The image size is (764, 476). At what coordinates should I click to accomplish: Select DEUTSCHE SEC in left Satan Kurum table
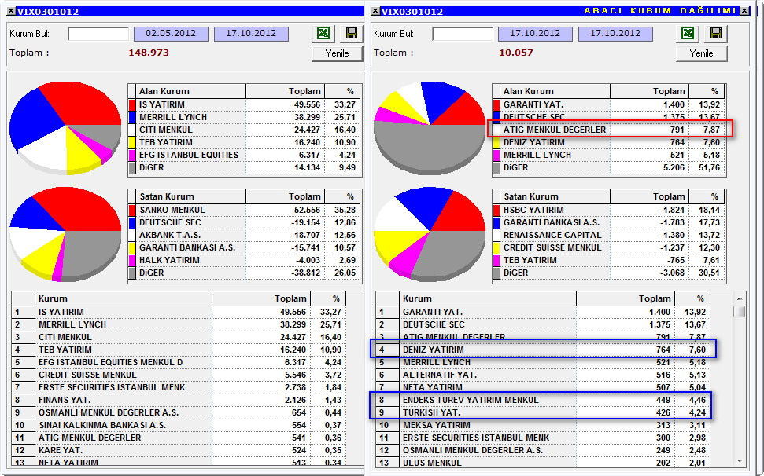click(245, 223)
